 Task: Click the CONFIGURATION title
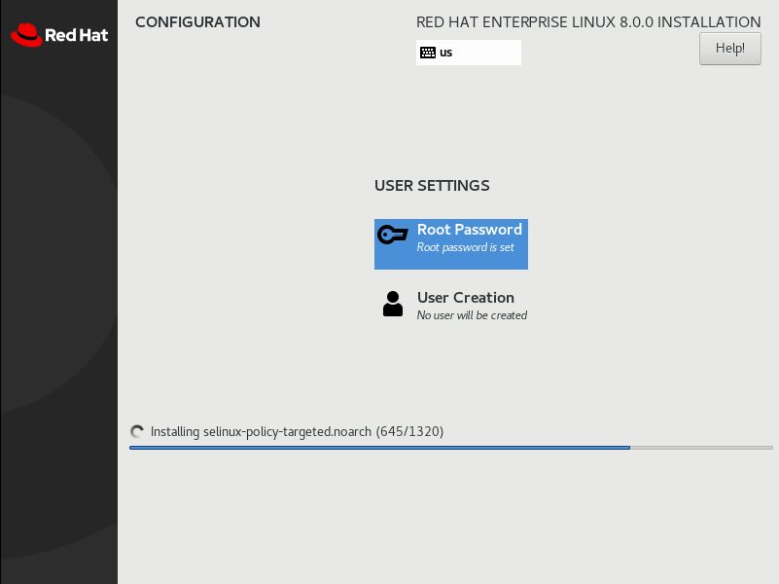197,21
